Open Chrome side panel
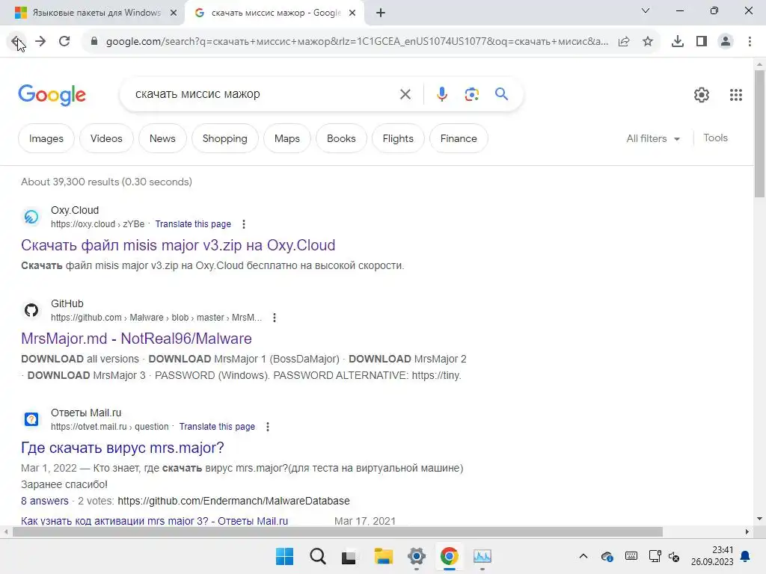The image size is (766, 574). [702, 42]
